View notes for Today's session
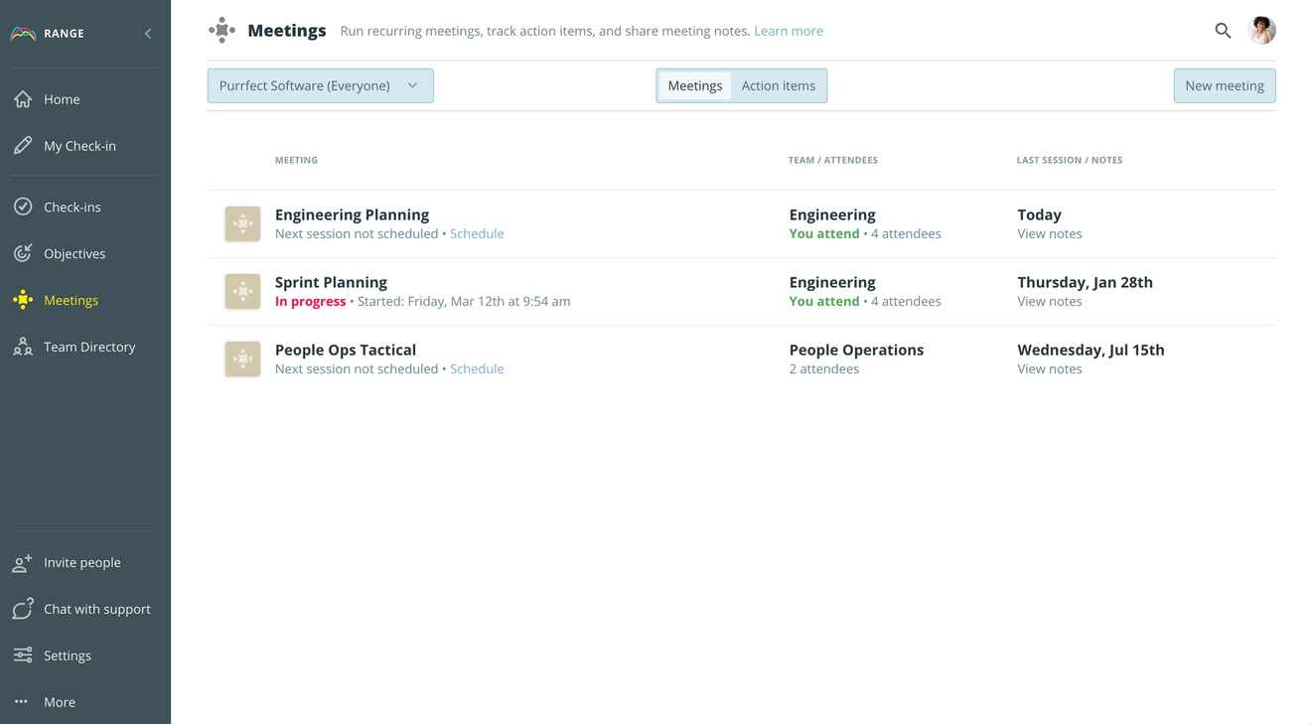This screenshot has height=724, width=1311. 1050,233
